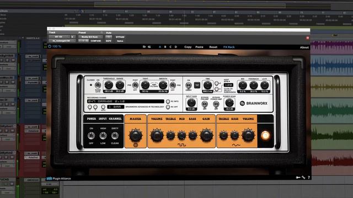
Task: Click Copy in the plugin toolbar
Action: [x=188, y=47]
